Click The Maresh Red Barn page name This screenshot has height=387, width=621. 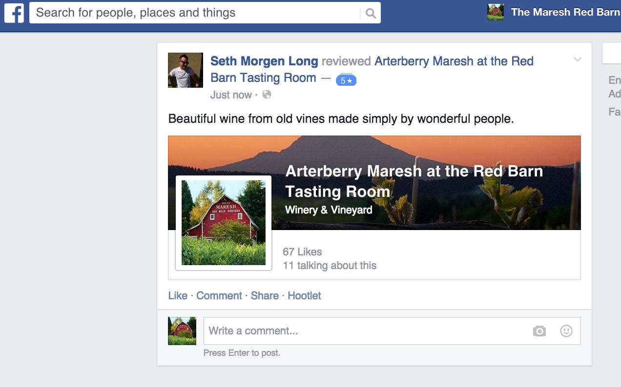coord(565,12)
